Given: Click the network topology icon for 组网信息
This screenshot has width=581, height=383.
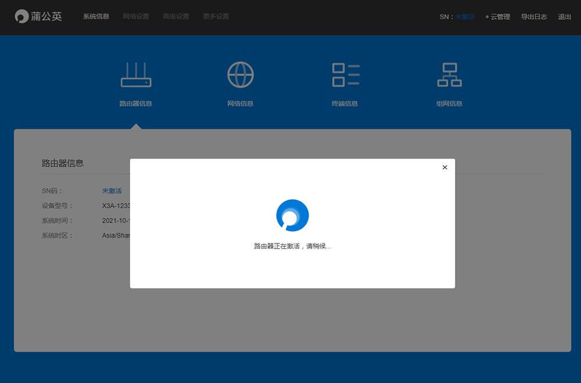Looking at the screenshot, I should [449, 75].
